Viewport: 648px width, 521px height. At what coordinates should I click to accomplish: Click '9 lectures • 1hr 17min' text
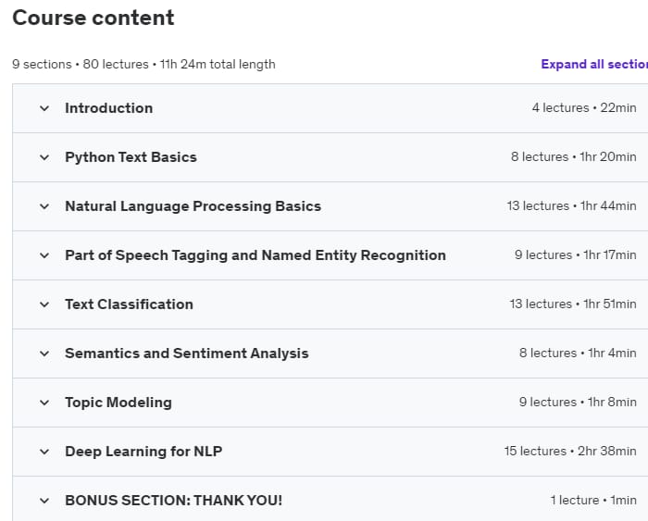pos(575,254)
